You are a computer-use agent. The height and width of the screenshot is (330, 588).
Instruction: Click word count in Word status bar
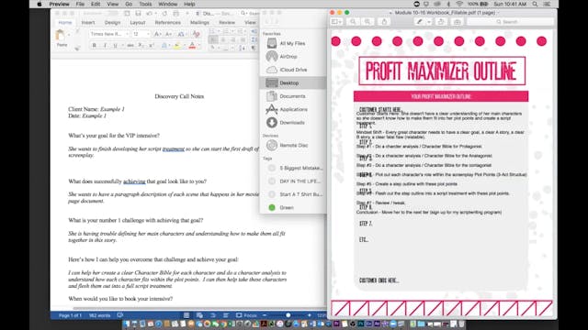click(99, 315)
